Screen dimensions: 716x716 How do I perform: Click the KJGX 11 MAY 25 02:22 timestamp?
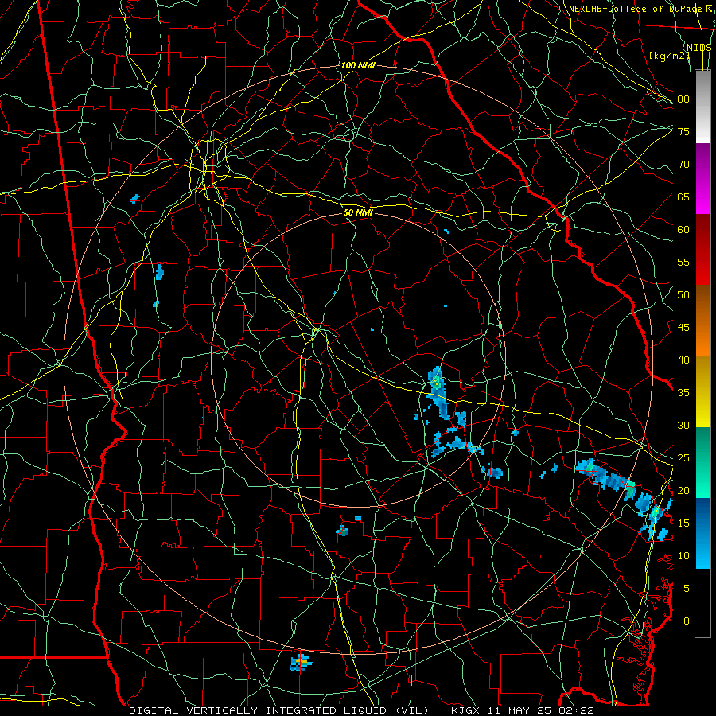click(523, 710)
